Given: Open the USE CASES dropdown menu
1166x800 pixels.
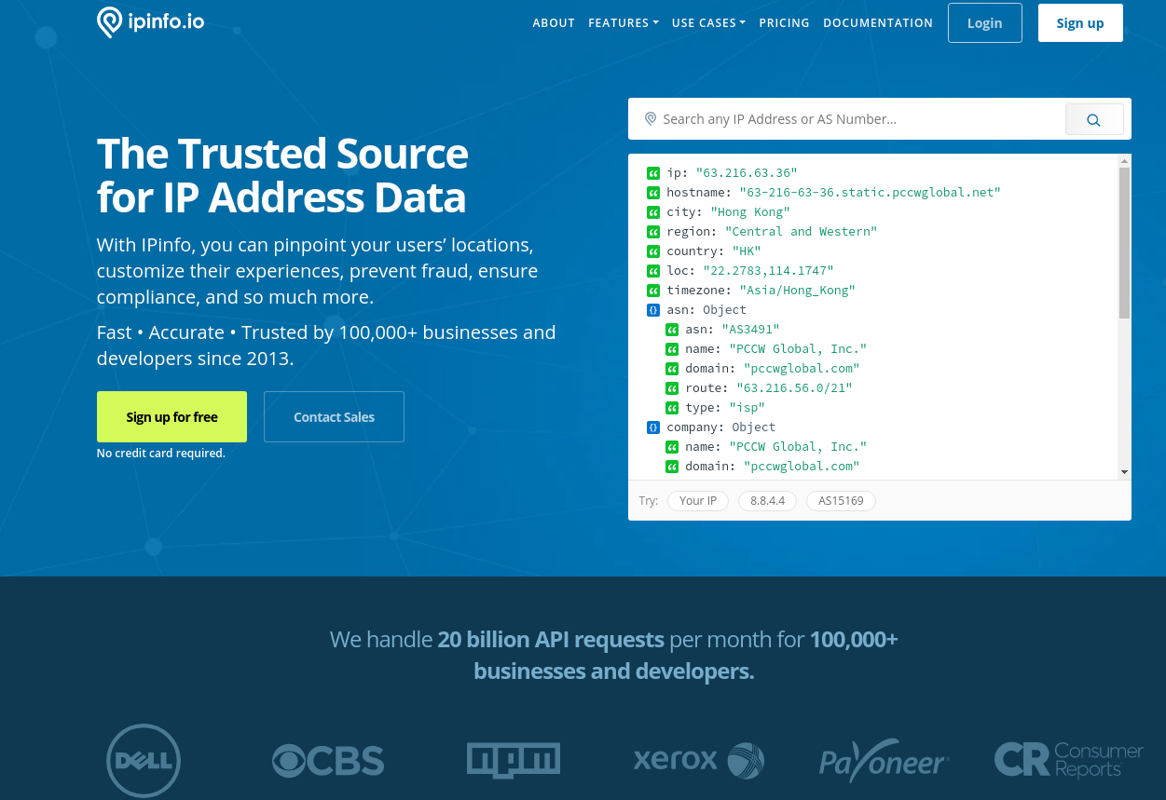Looking at the screenshot, I should click(x=708, y=22).
